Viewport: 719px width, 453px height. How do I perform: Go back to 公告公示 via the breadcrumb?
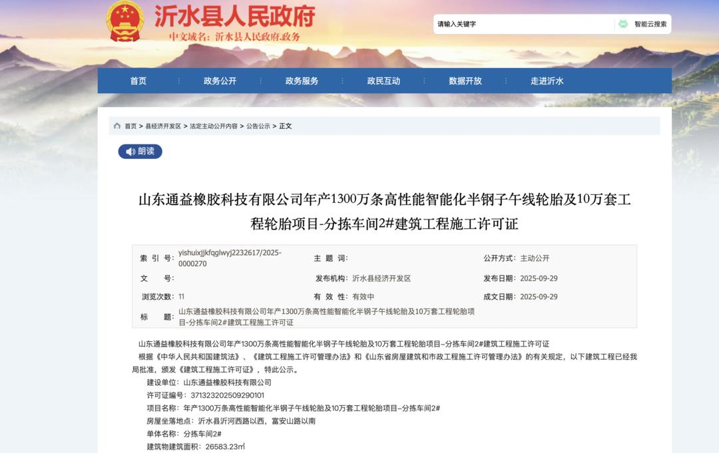coord(258,126)
